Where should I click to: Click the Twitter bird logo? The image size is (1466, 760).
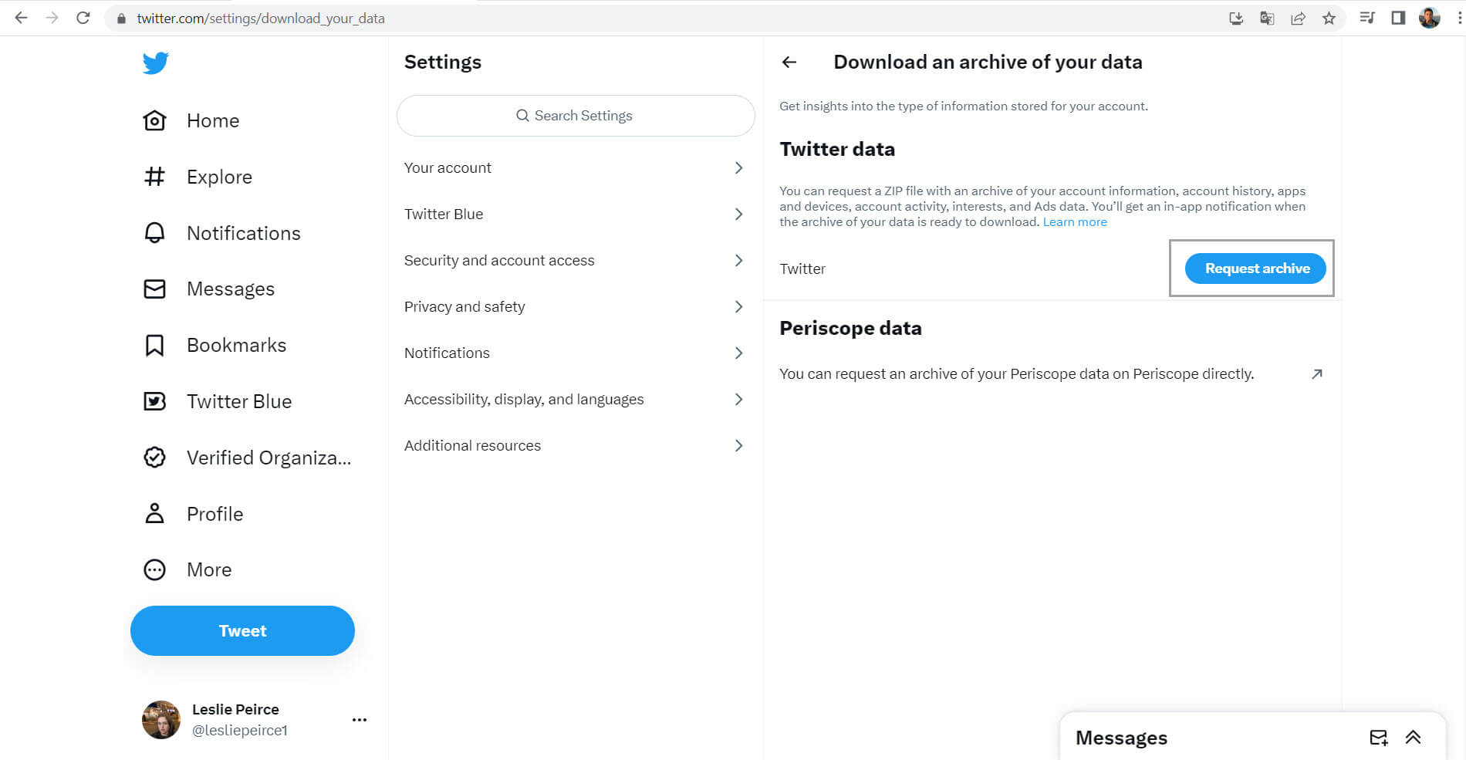pyautogui.click(x=155, y=62)
